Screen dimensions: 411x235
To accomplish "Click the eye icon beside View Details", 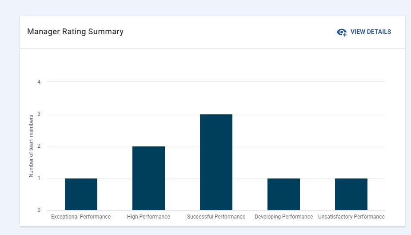I will (x=342, y=32).
